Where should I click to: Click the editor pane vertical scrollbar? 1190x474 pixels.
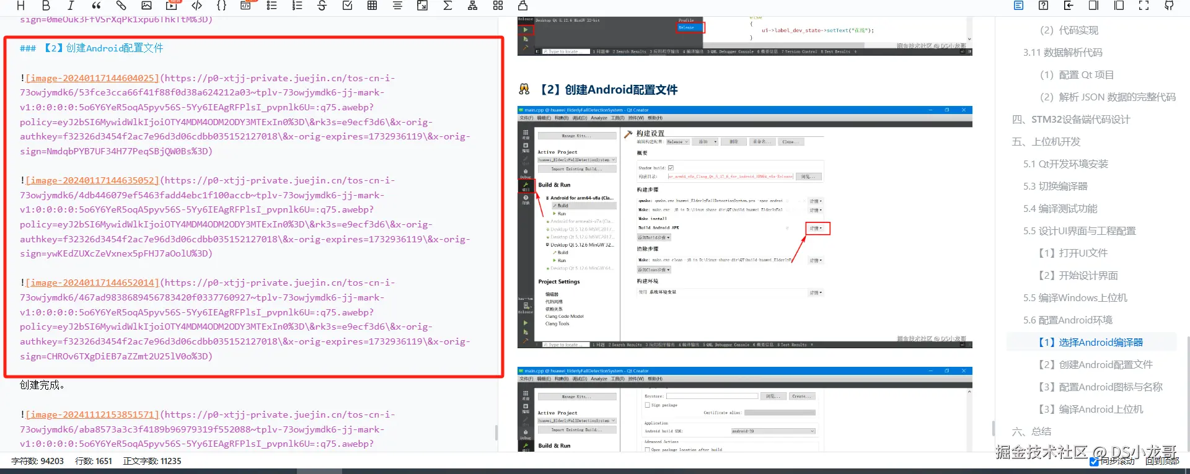[x=496, y=432]
